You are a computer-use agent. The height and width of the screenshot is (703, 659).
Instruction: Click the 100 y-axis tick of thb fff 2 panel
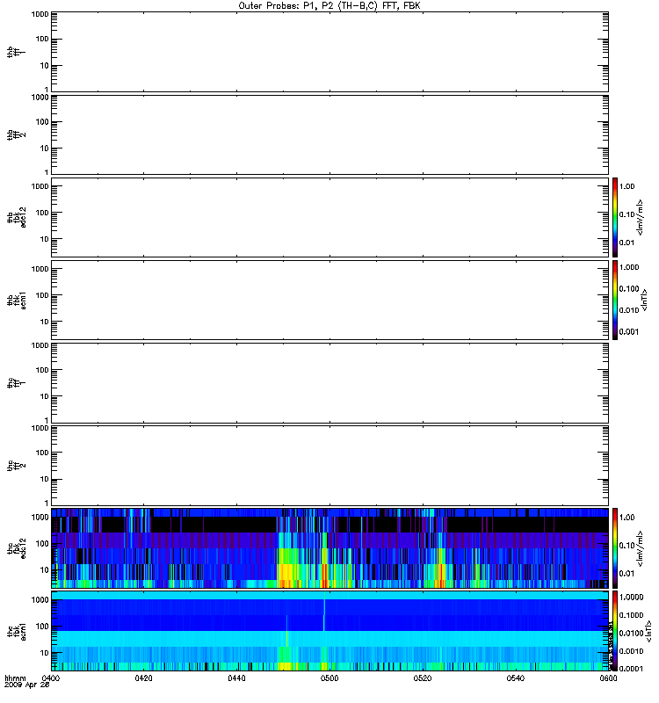(x=42, y=122)
